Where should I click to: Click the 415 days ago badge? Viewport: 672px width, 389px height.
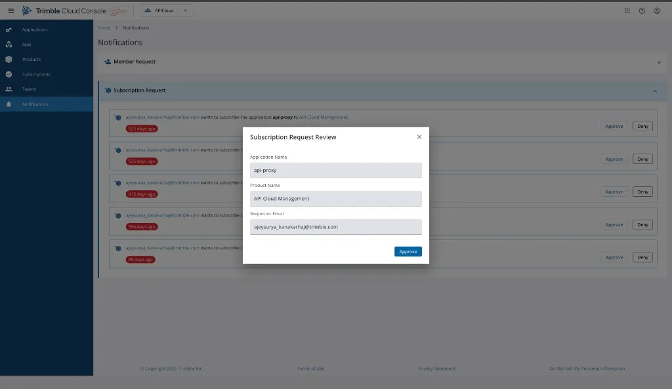tap(142, 194)
